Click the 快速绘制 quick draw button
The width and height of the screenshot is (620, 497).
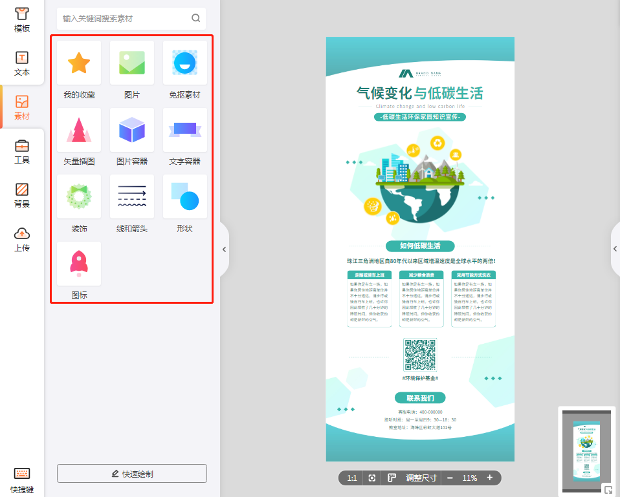pyautogui.click(x=131, y=473)
